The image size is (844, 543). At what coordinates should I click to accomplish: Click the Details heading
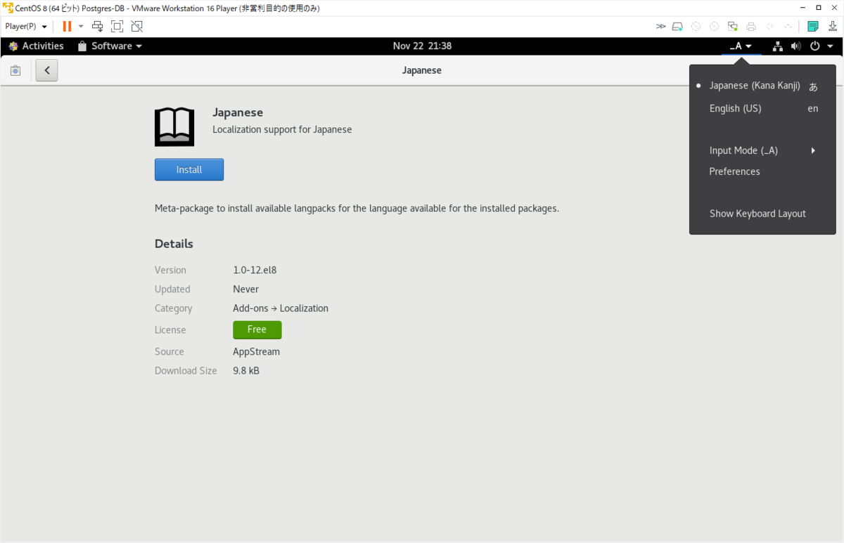[x=174, y=244]
